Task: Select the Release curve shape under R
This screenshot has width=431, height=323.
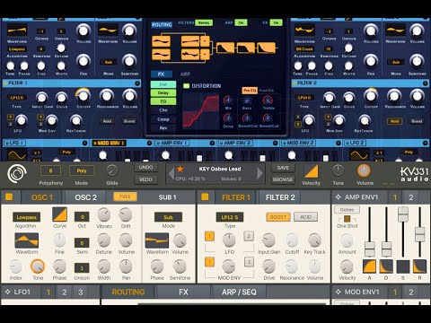Action: pos(419,266)
